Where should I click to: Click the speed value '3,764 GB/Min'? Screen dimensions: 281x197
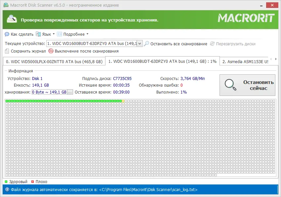[193, 79]
